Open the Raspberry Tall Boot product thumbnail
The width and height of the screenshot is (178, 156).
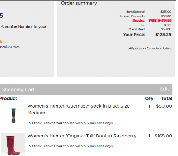coord(13,144)
